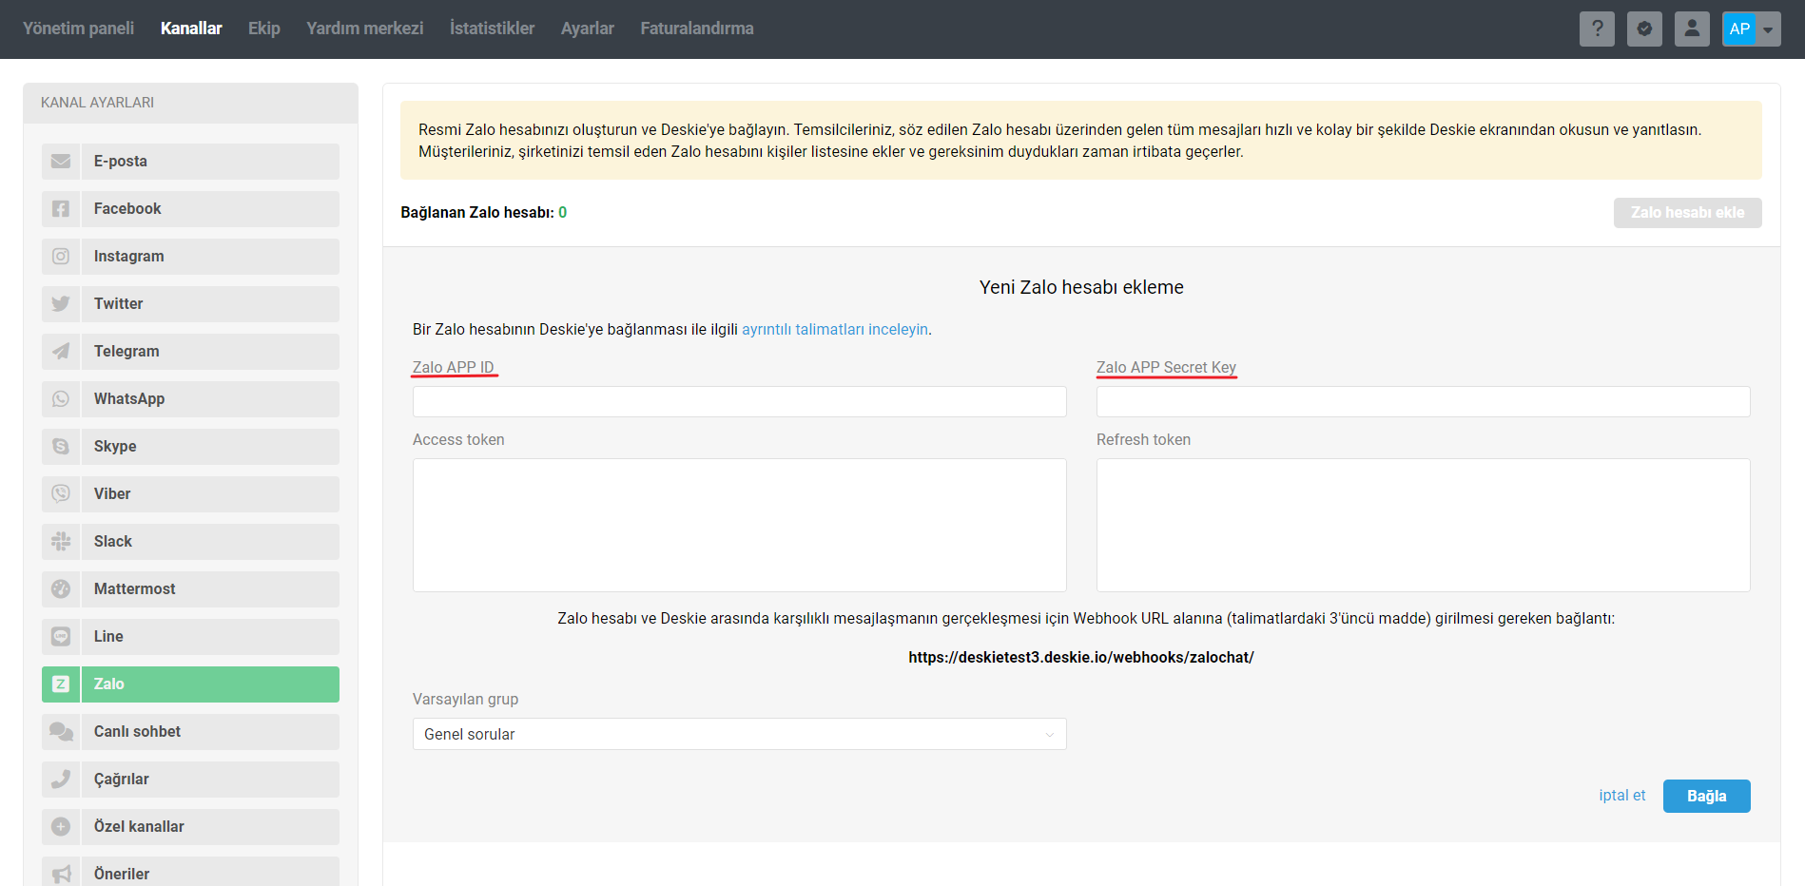The width and height of the screenshot is (1805, 886).
Task: Click the AP account avatar
Action: pyautogui.click(x=1739, y=29)
